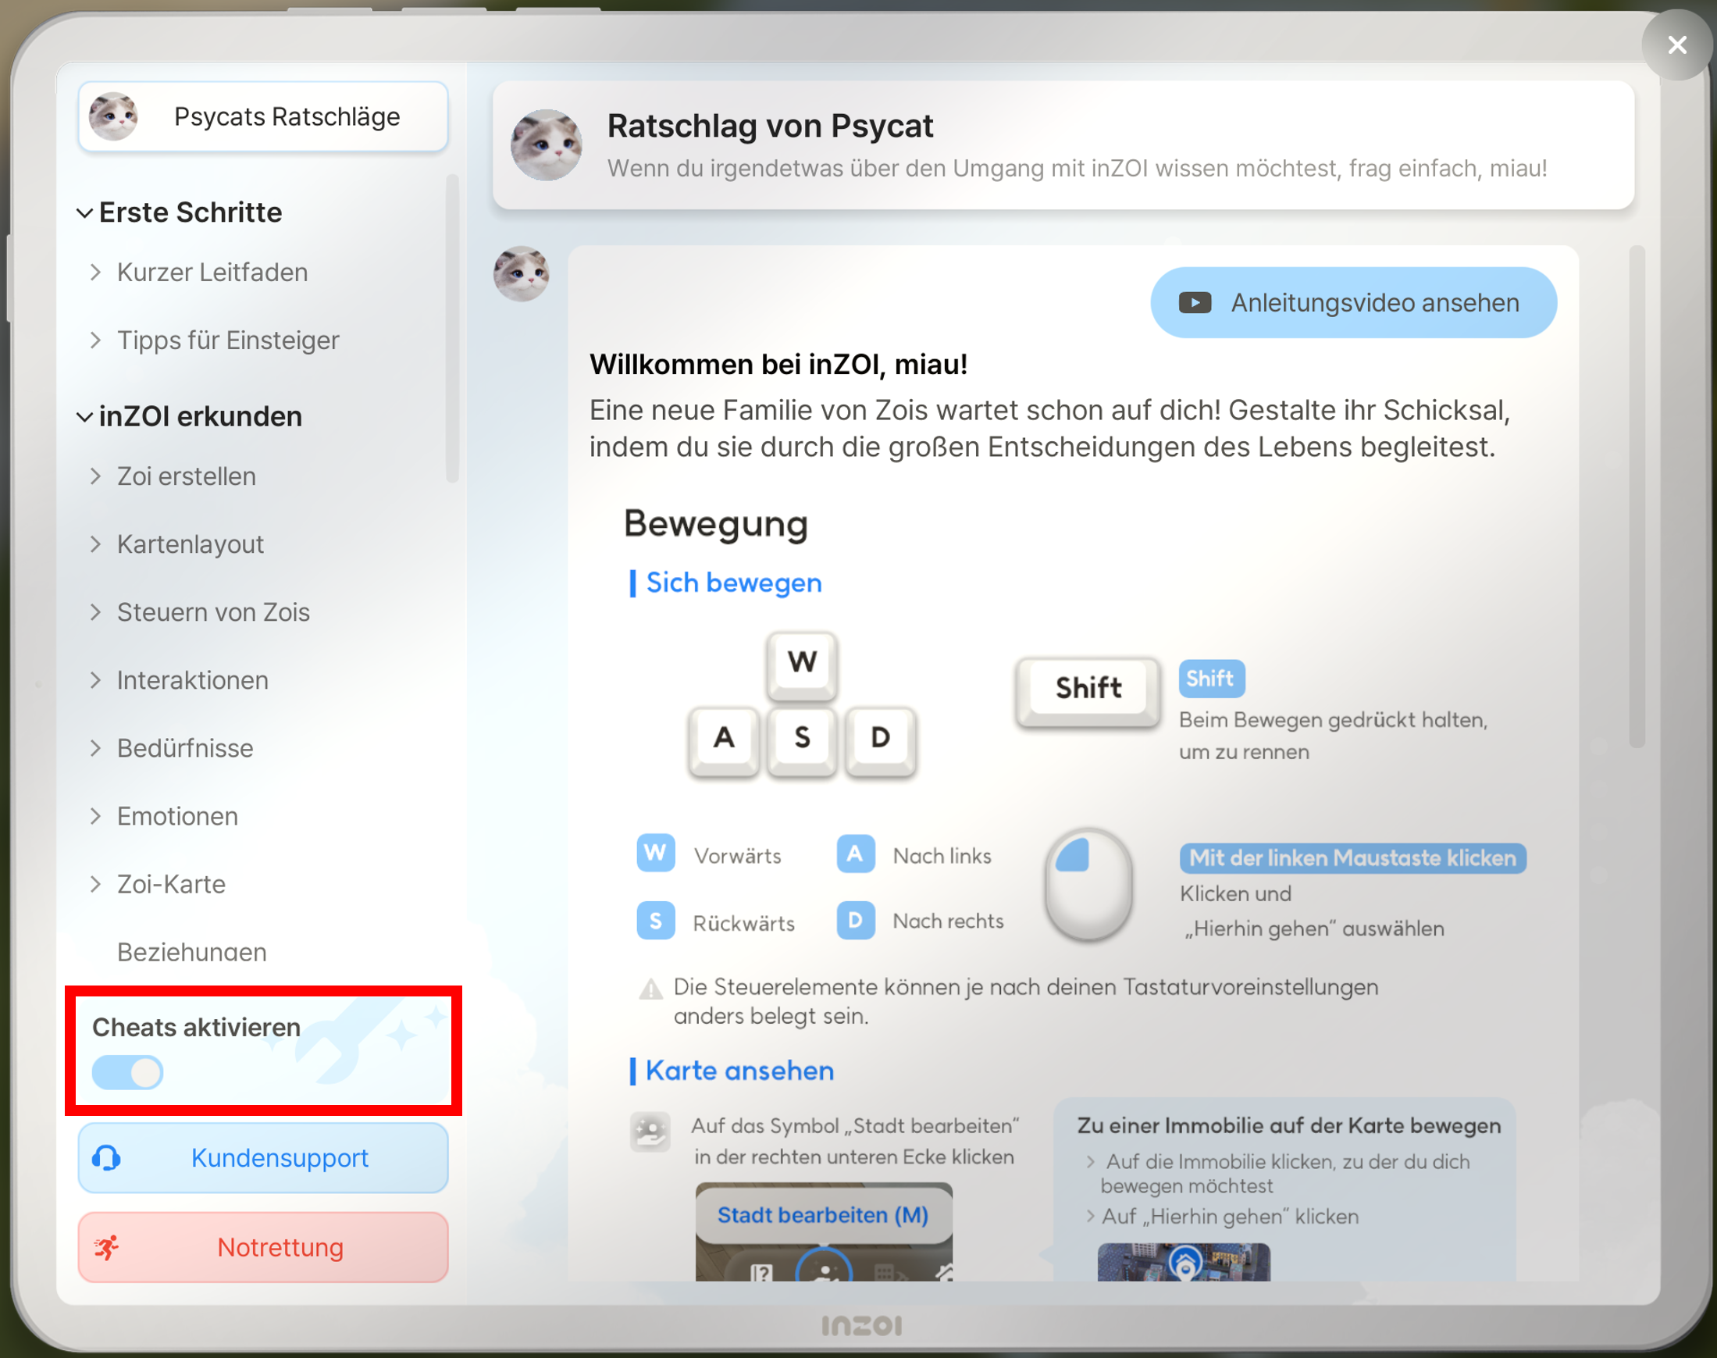Click the Stadt bearbeiten (M) thumbnail

[824, 1231]
